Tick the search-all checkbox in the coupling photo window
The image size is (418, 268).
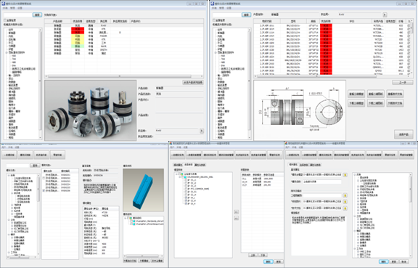[5, 20]
